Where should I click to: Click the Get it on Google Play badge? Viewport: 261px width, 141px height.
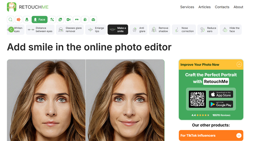(x=221, y=104)
